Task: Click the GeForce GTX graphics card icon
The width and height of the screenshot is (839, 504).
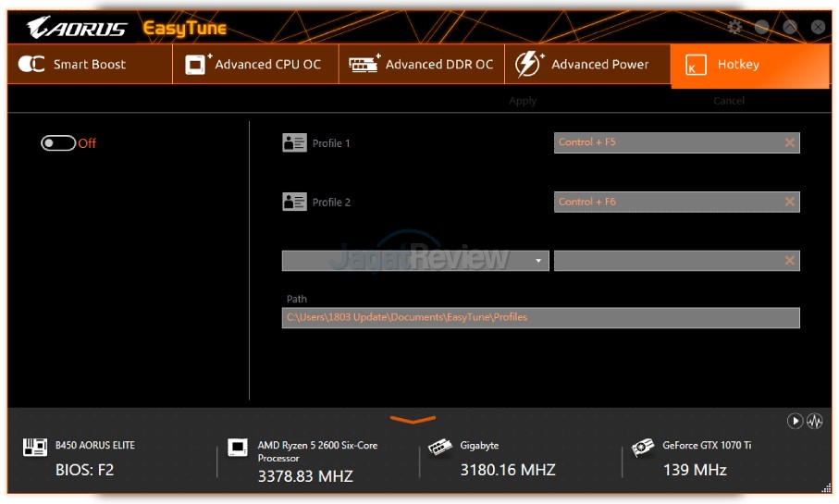Action: coord(643,448)
